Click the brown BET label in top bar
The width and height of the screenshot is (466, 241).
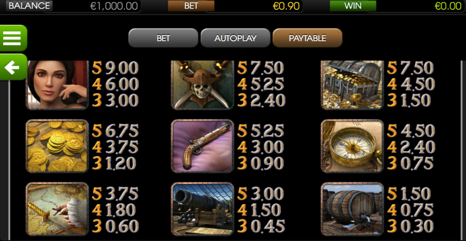[191, 6]
